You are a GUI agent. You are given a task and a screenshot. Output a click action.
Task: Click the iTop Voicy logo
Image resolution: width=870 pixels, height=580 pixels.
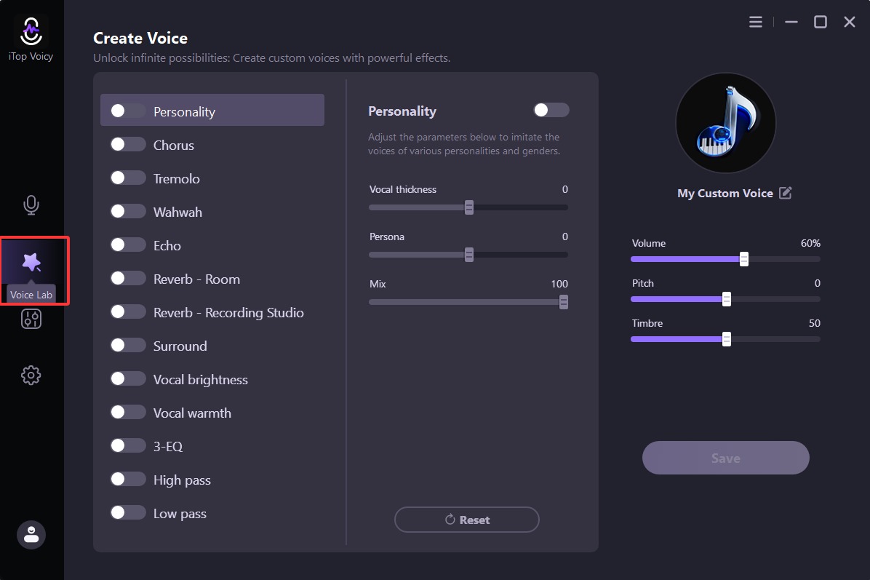point(31,32)
